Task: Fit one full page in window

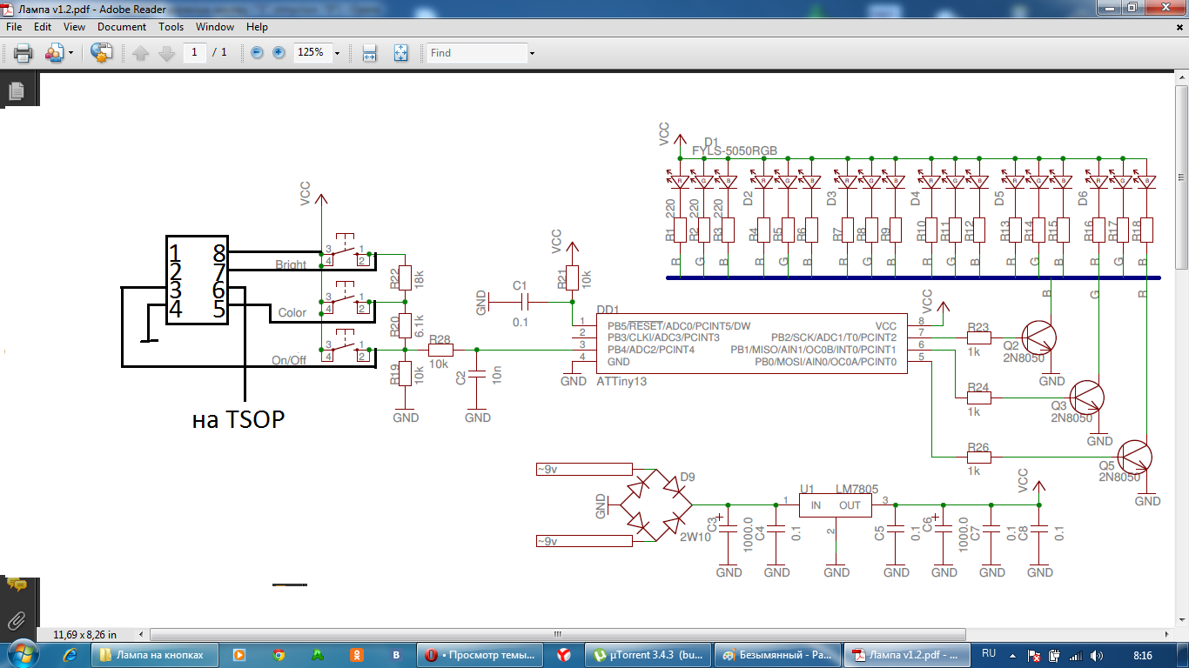Action: (x=400, y=53)
